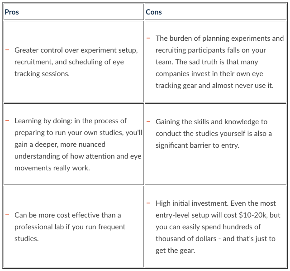Click the dash bullet before 'High initial investment'
290x271 pixels.
coord(148,203)
